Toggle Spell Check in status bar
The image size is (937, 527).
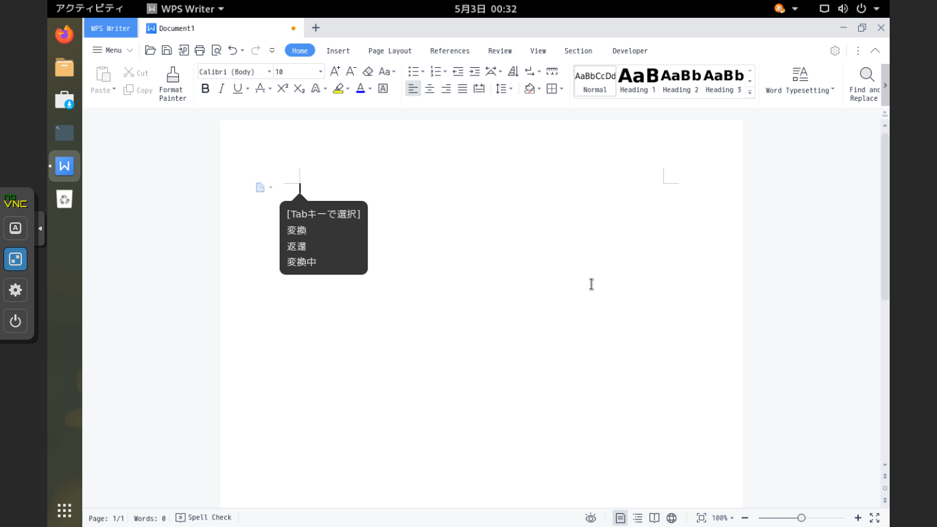[x=204, y=517]
